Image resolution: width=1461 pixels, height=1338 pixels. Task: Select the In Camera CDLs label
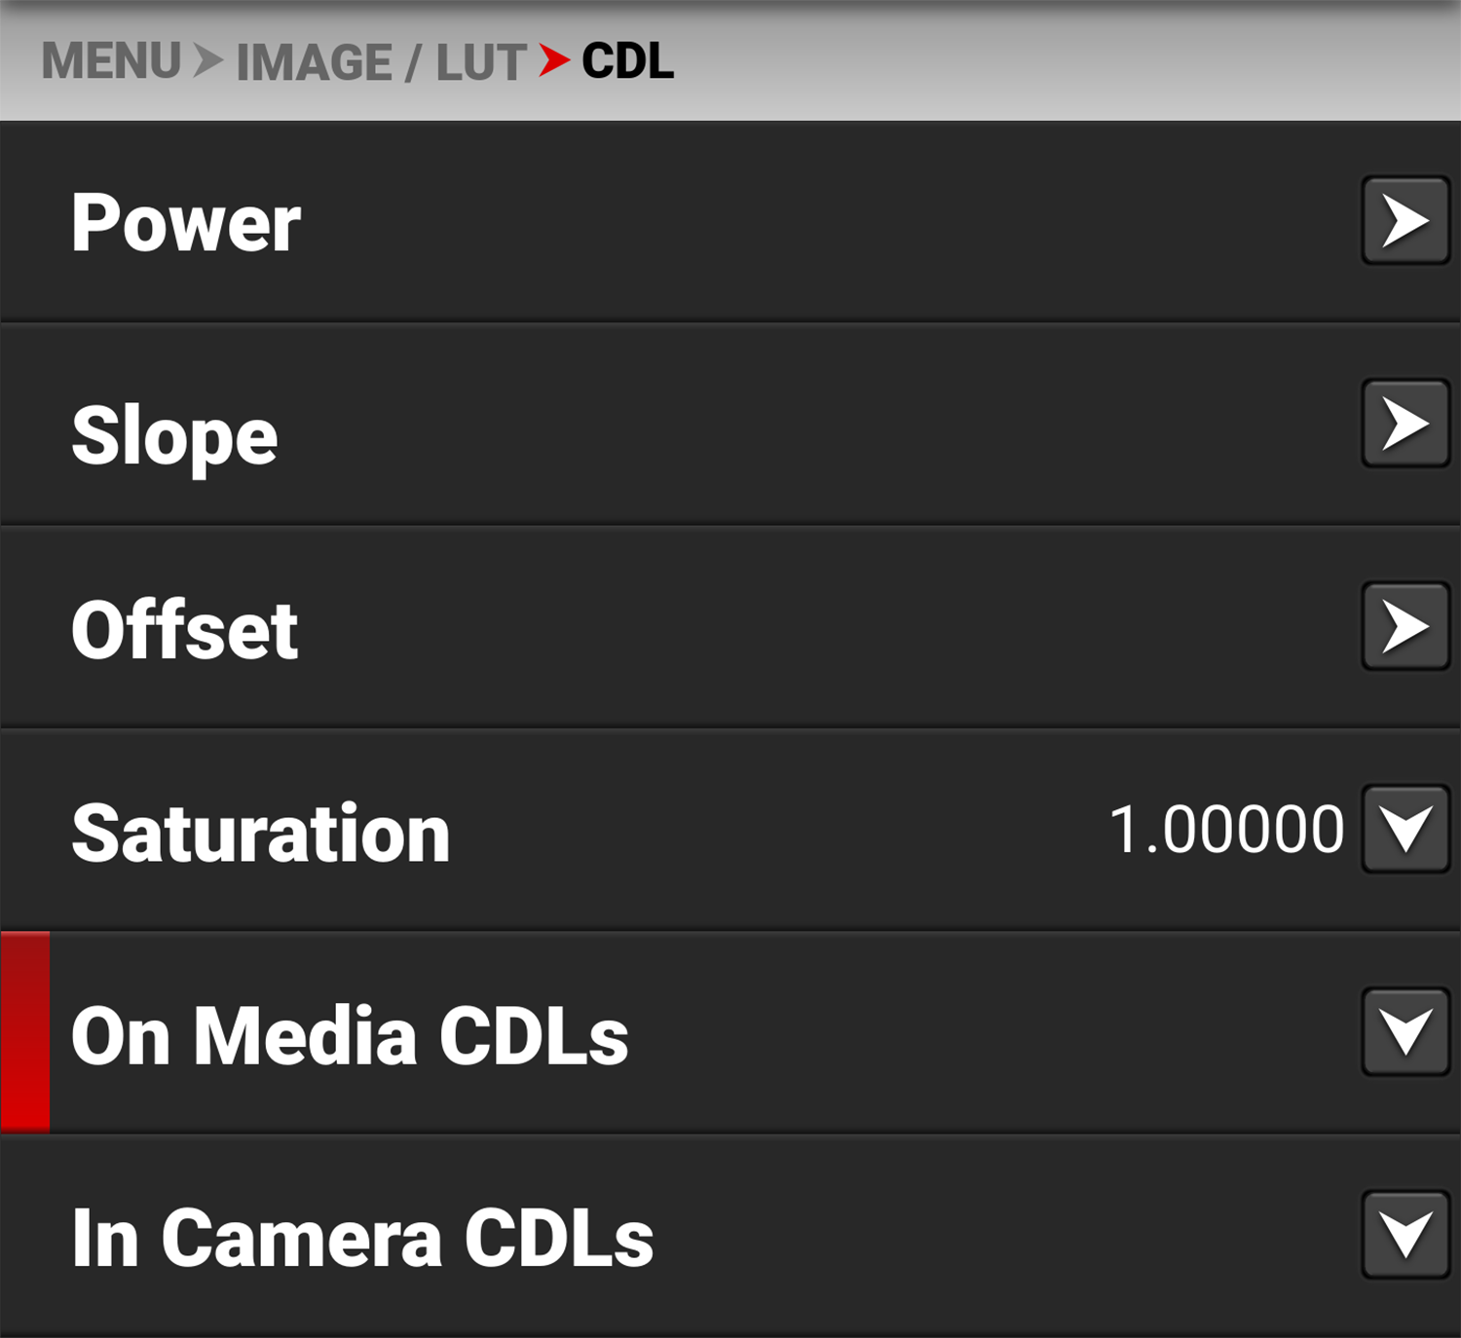tap(362, 1238)
